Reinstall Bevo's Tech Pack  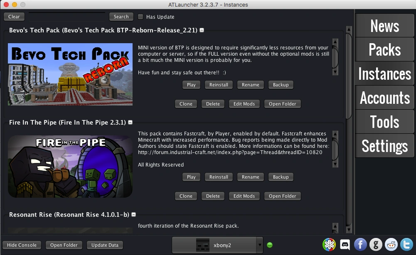point(219,85)
